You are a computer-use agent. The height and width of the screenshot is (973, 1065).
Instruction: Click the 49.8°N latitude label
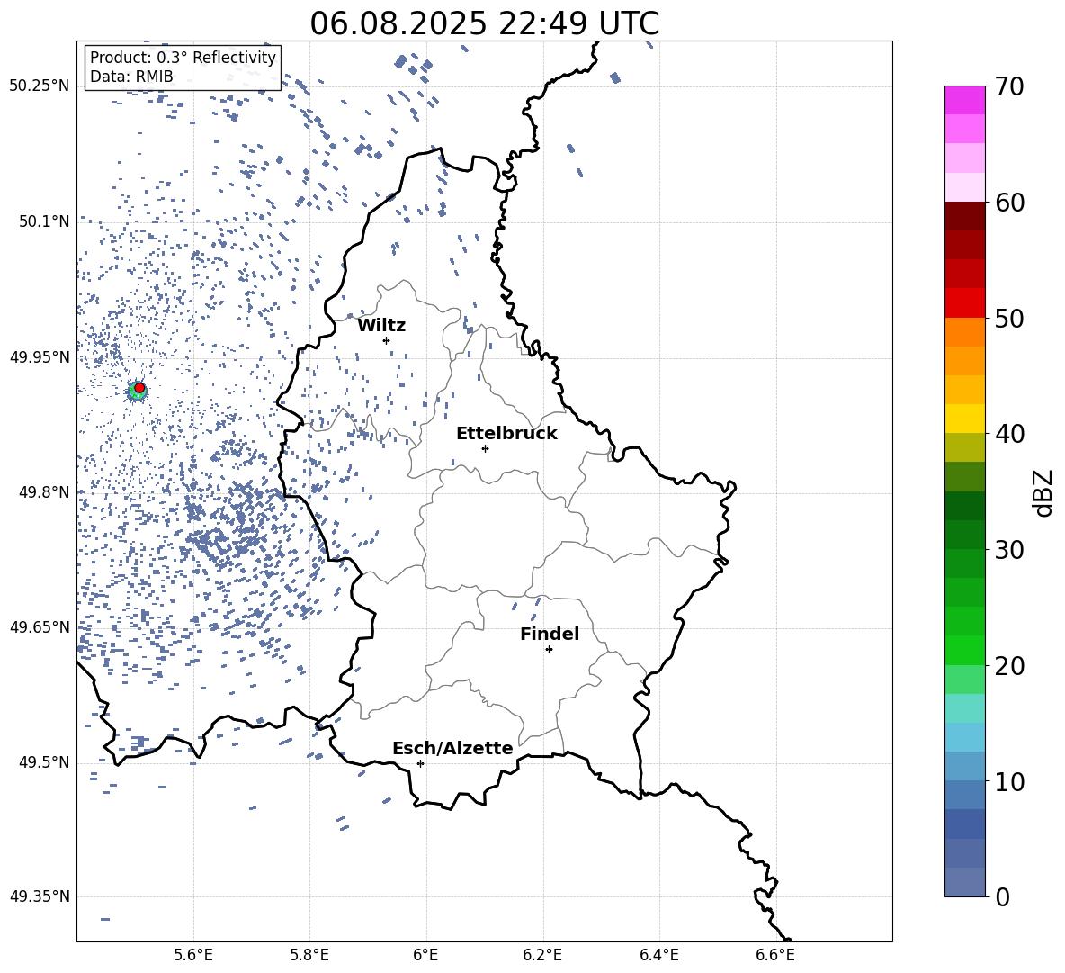(x=44, y=492)
